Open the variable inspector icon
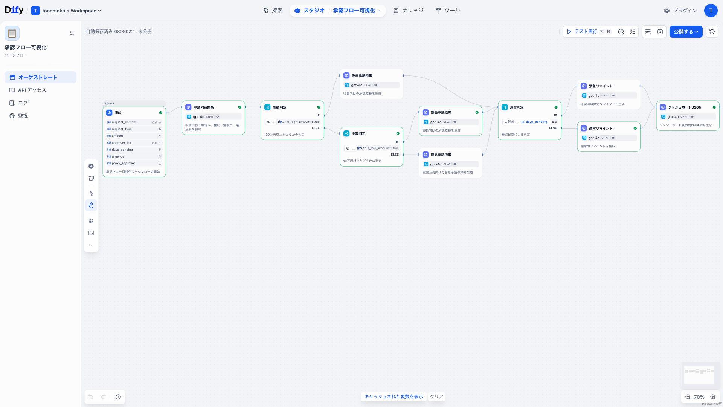The height and width of the screenshot is (407, 723). 660,32
